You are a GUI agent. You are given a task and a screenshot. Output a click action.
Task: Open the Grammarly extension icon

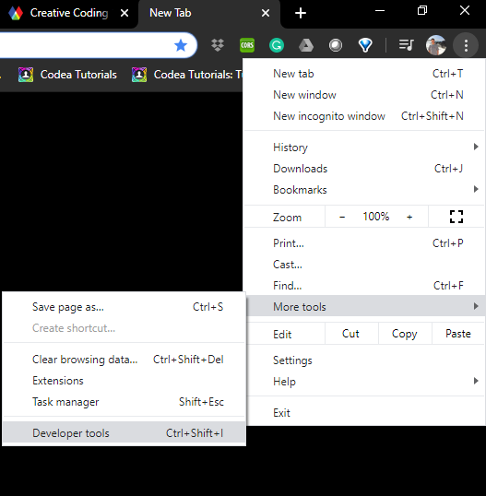click(277, 45)
